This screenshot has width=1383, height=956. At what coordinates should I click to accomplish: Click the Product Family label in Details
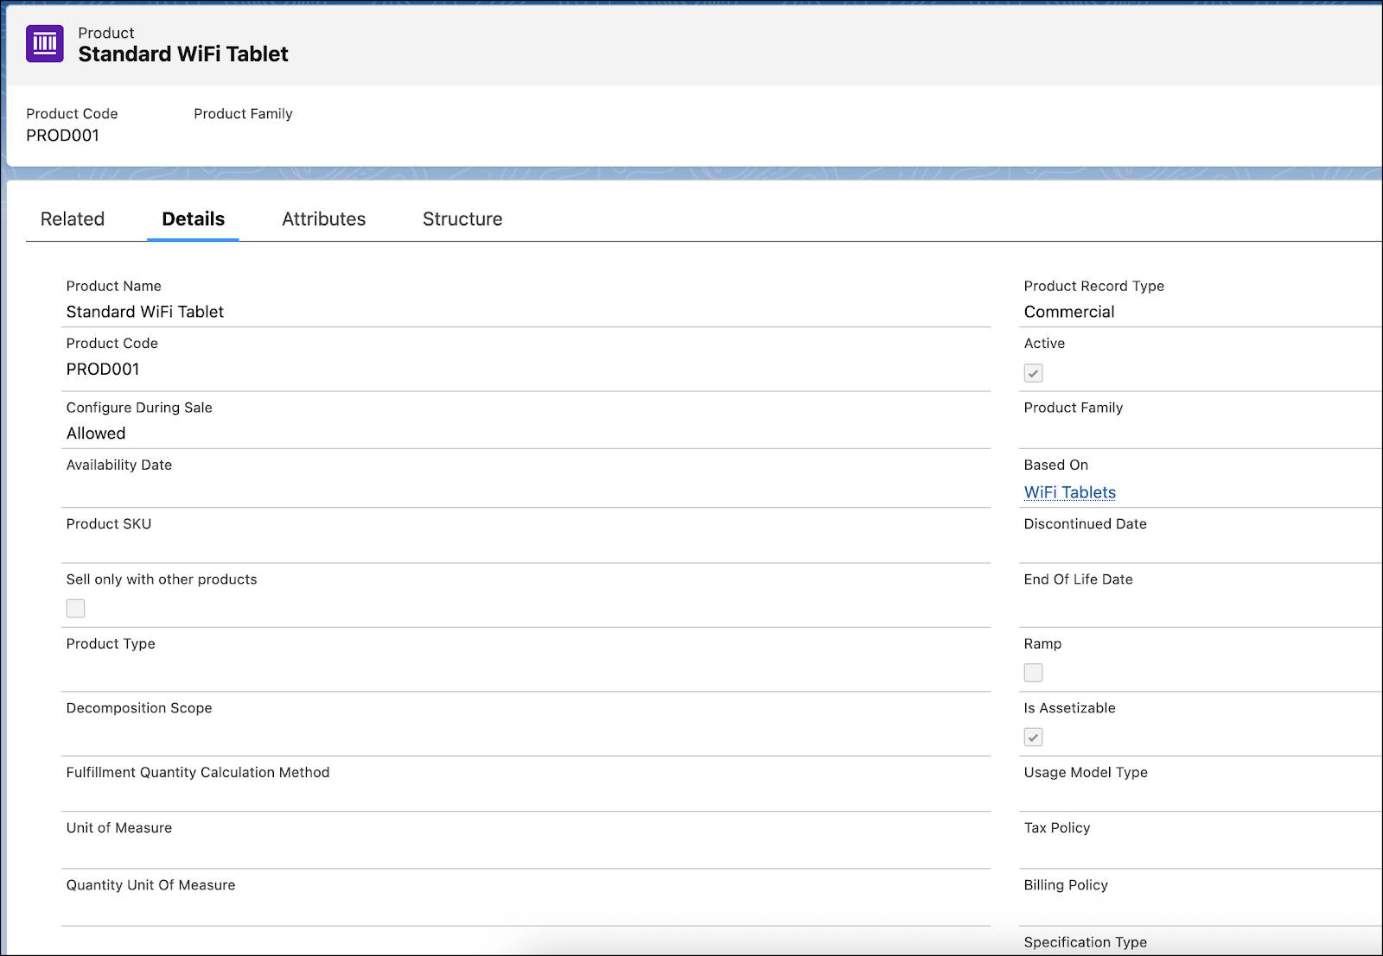tap(1074, 408)
